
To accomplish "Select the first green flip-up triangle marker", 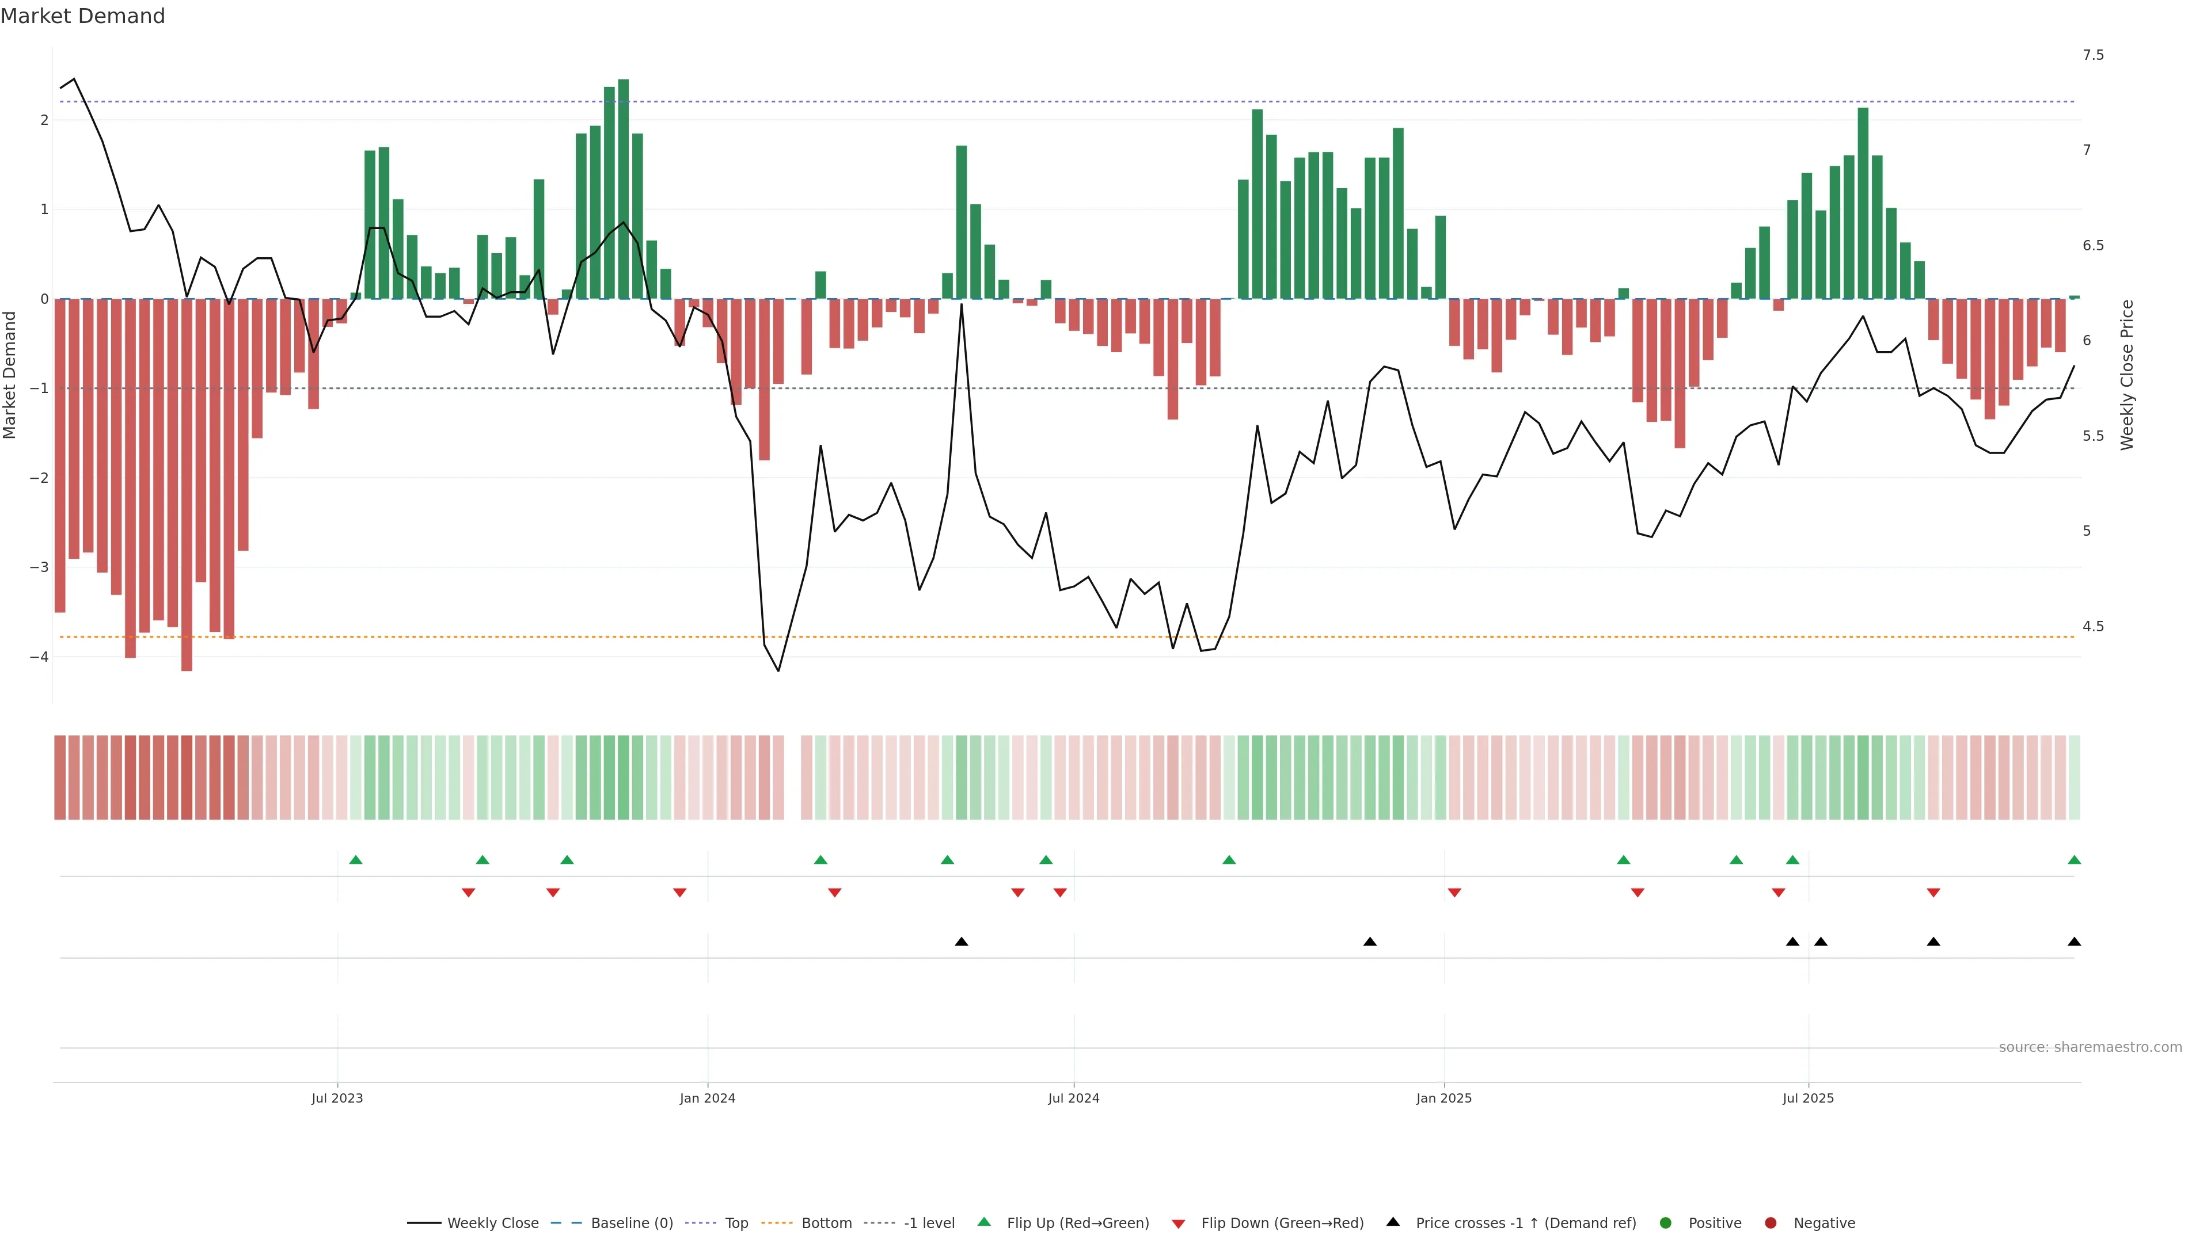I will pyautogui.click(x=356, y=860).
